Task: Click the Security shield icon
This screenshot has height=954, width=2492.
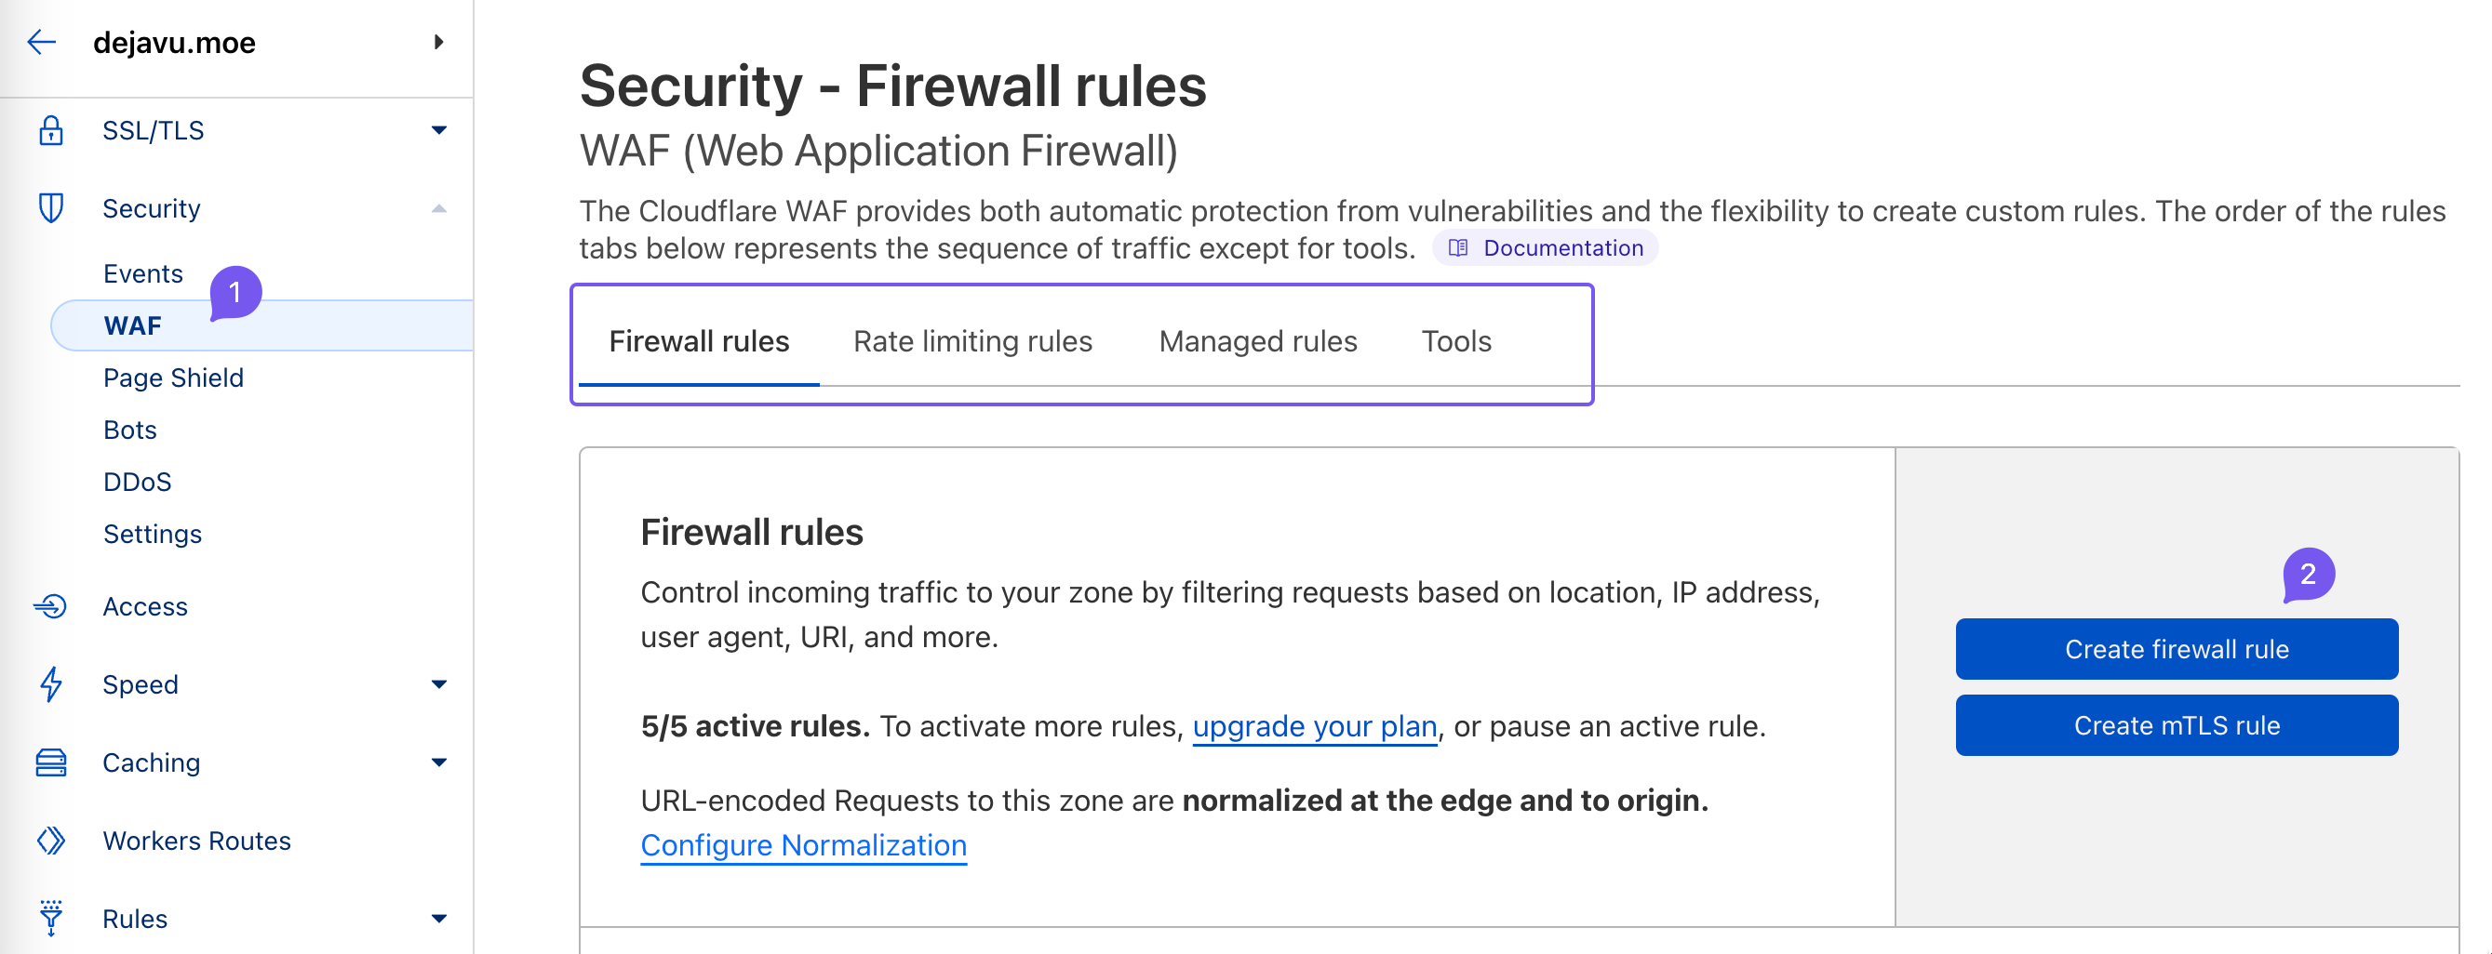Action: coord(51,207)
